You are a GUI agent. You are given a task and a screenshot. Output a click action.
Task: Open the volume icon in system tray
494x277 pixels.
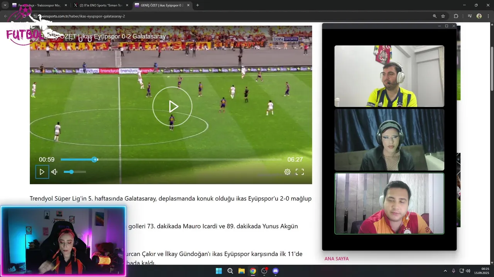pos(468,271)
